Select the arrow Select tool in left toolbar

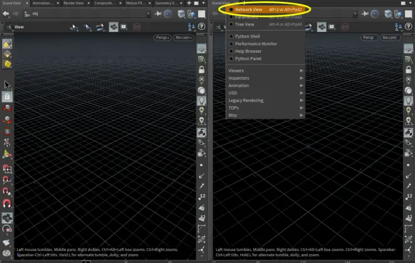(7, 85)
